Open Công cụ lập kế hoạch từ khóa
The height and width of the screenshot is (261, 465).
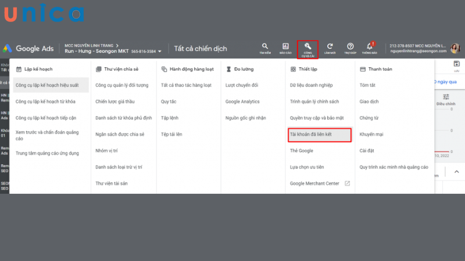click(x=45, y=101)
